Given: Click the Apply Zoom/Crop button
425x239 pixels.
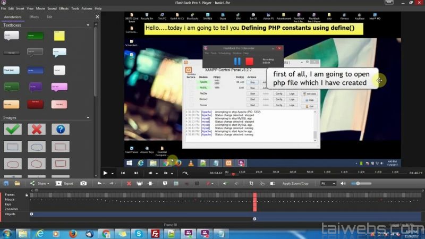Looking at the screenshot, I should [295, 183].
